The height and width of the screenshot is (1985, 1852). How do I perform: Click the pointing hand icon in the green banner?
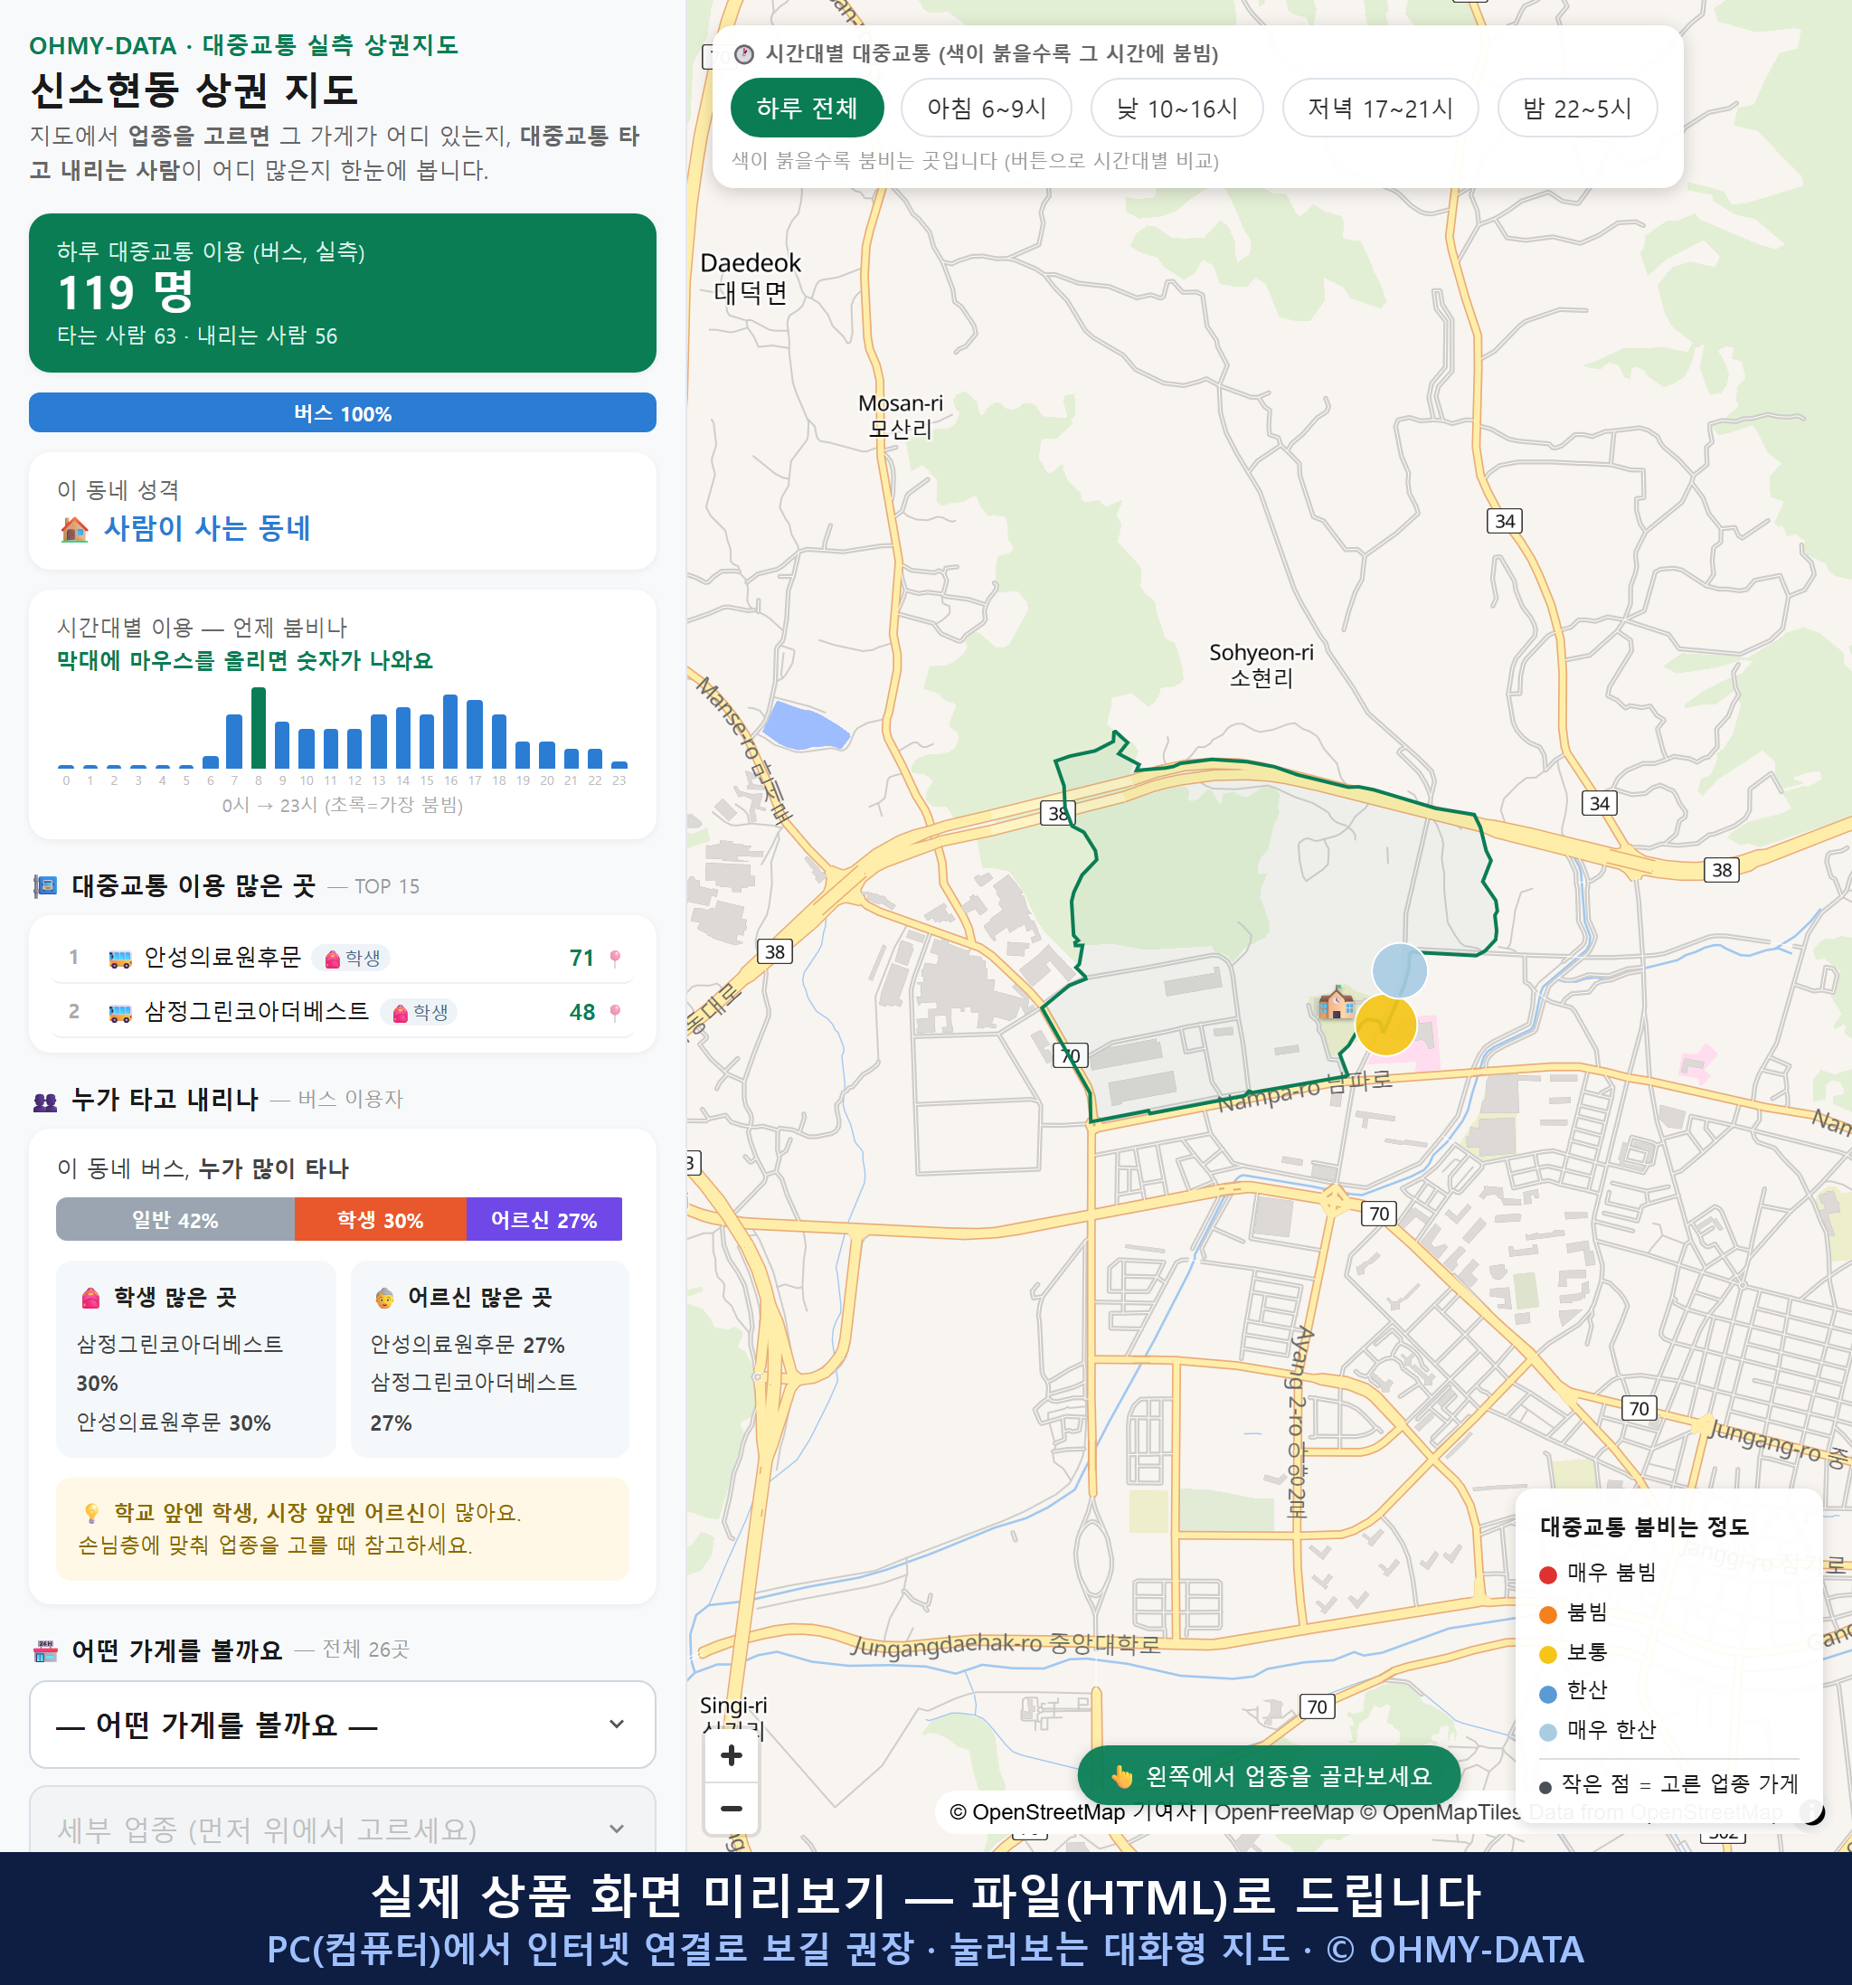coord(1122,1776)
